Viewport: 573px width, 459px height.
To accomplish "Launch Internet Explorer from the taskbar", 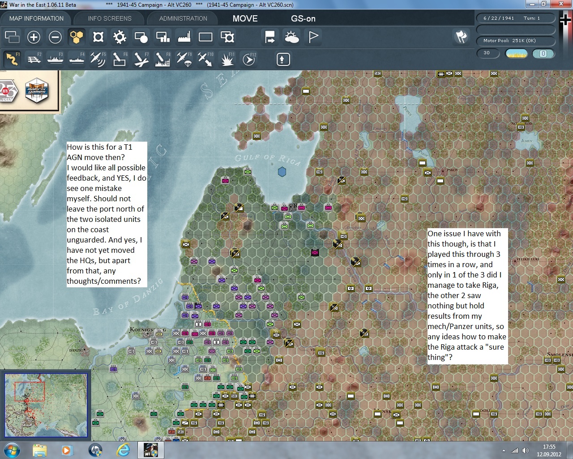I will 123,450.
